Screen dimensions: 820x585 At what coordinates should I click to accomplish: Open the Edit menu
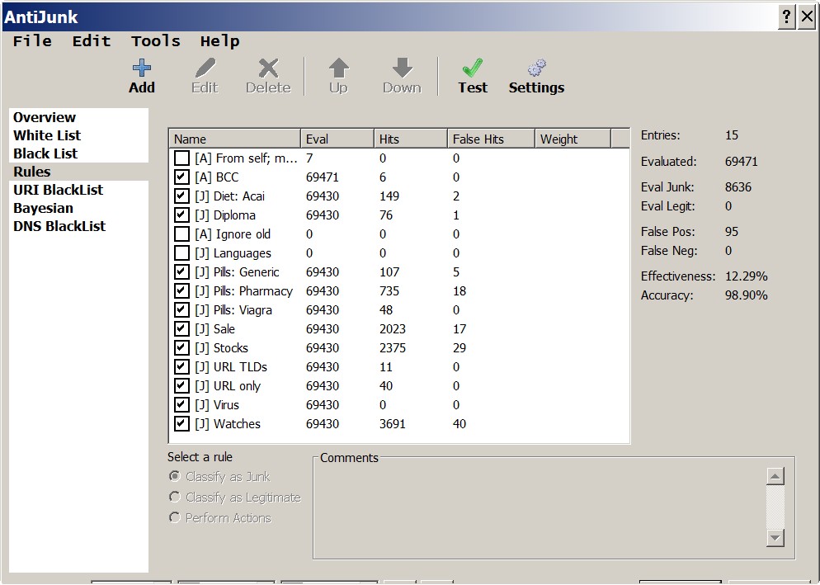(x=92, y=40)
